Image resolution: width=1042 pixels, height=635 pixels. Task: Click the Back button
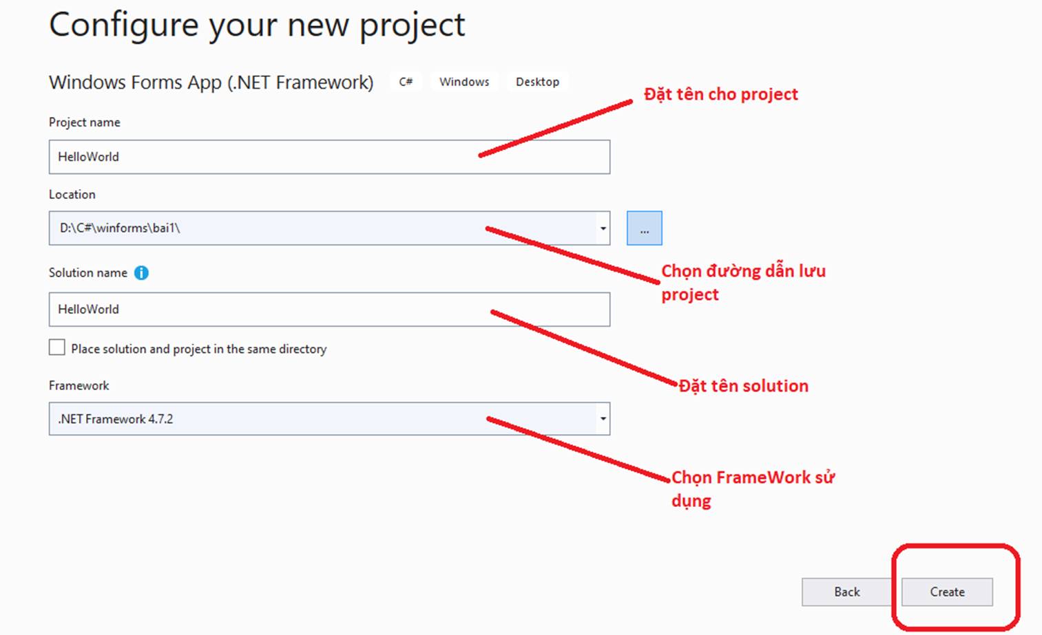click(x=846, y=592)
